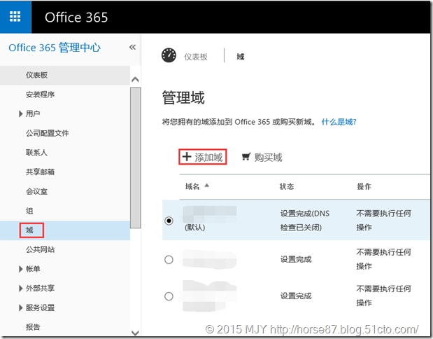The height and width of the screenshot is (339, 433).
Task: Click the 状态 column header
Action: coord(287,186)
